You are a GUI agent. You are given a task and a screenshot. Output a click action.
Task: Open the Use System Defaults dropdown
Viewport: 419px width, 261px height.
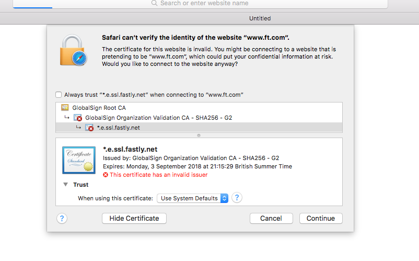pos(194,198)
